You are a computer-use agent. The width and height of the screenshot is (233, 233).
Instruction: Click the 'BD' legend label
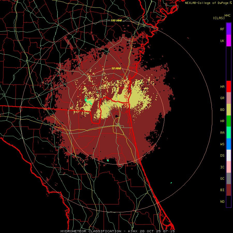tap(222, 110)
